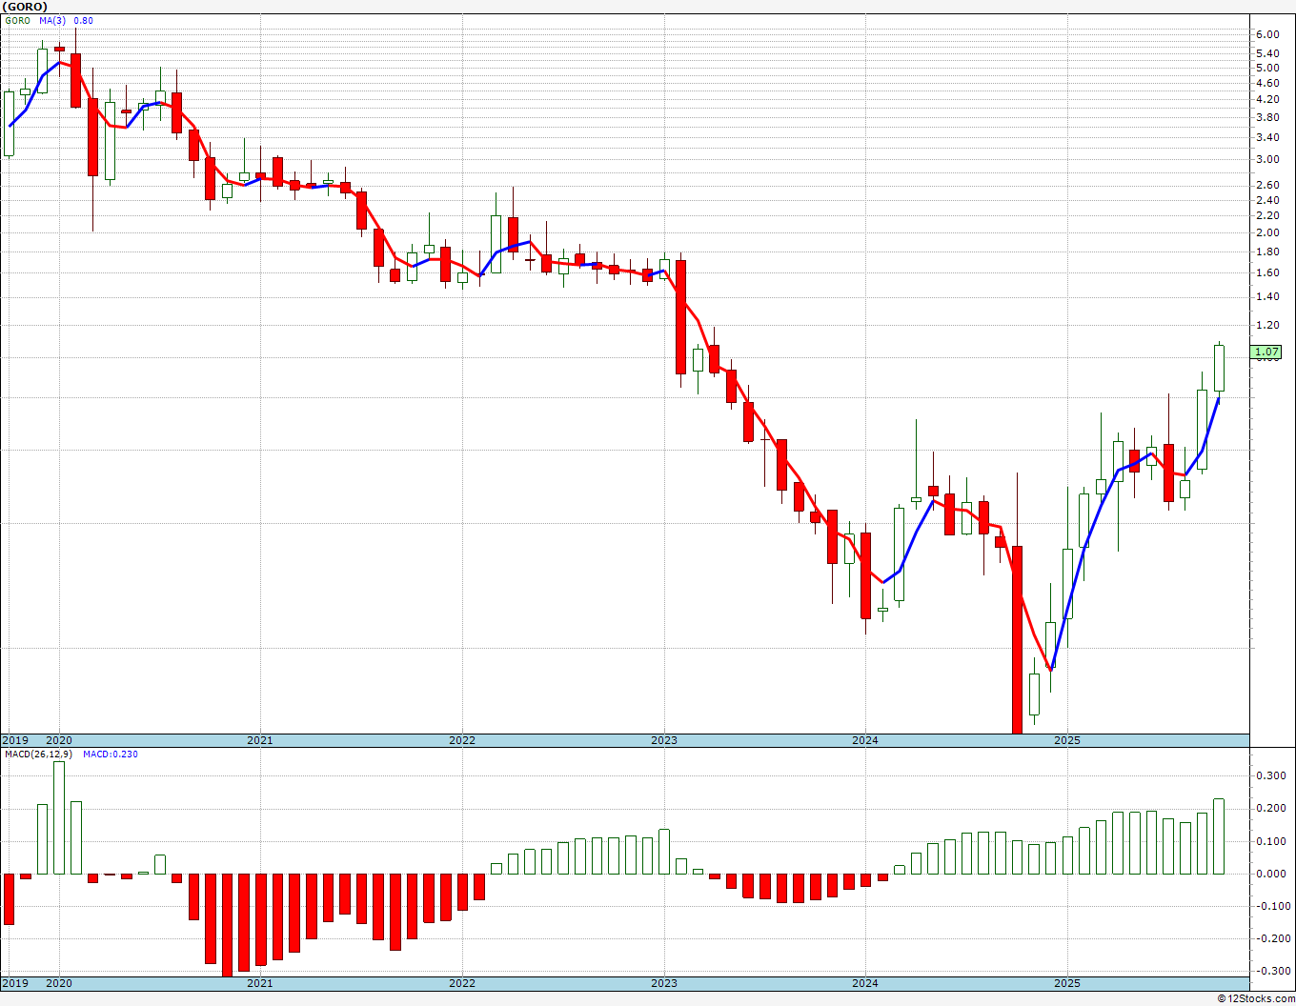Select 2022 on the MACD panel time axis
1296x1006 pixels.
pyautogui.click(x=462, y=983)
